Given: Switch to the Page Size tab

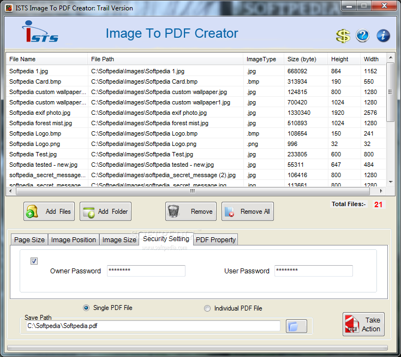Looking at the screenshot, I should pos(29,239).
